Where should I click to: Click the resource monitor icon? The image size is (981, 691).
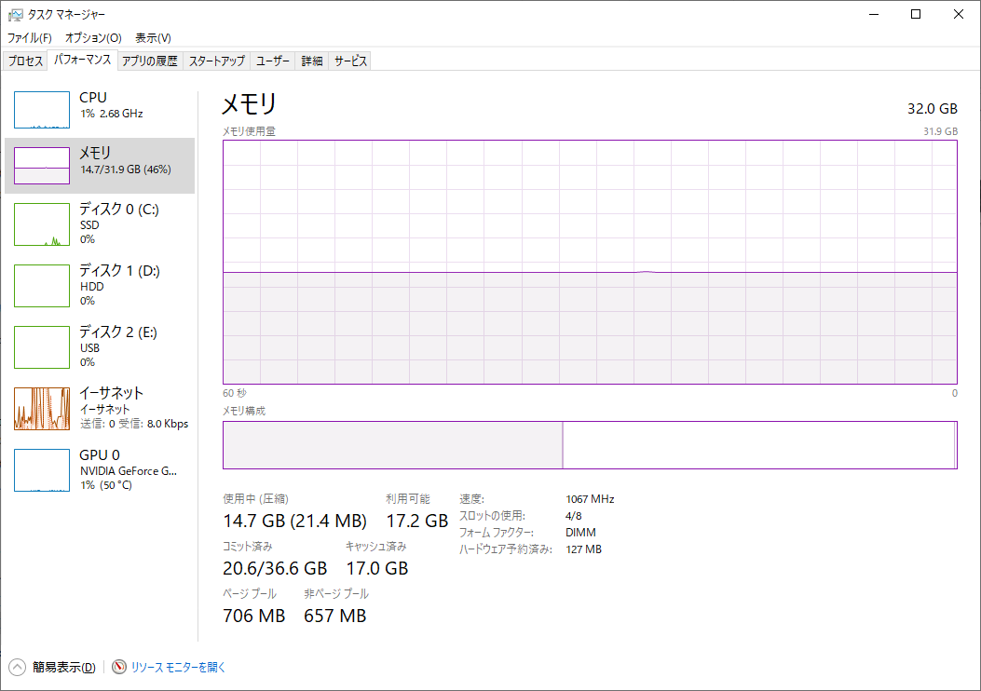coord(118,667)
